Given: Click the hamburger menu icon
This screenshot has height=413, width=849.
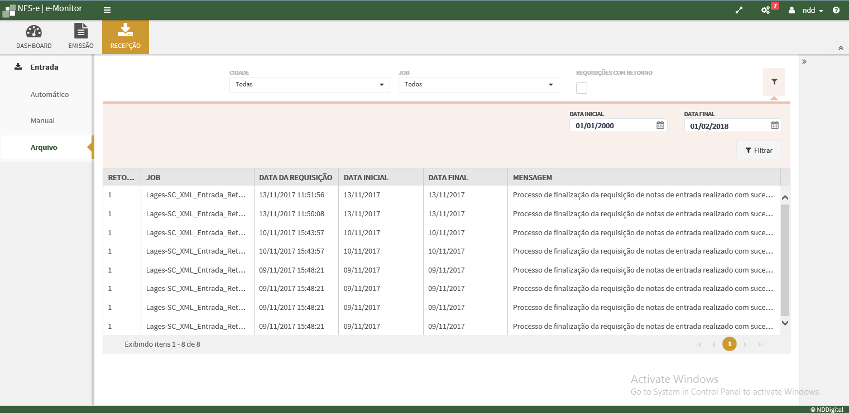Looking at the screenshot, I should point(107,10).
